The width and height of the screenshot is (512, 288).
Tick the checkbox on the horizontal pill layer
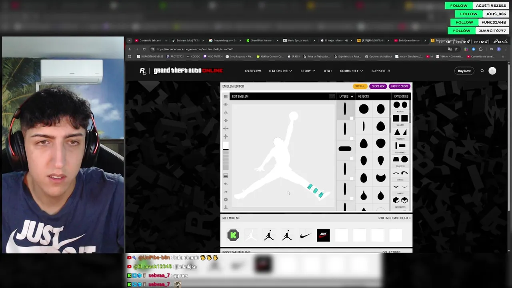(x=352, y=158)
